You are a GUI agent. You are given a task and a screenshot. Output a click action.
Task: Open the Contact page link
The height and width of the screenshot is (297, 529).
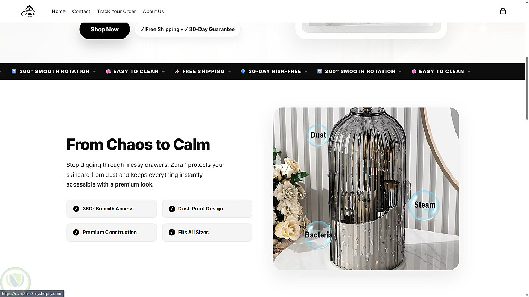81,11
